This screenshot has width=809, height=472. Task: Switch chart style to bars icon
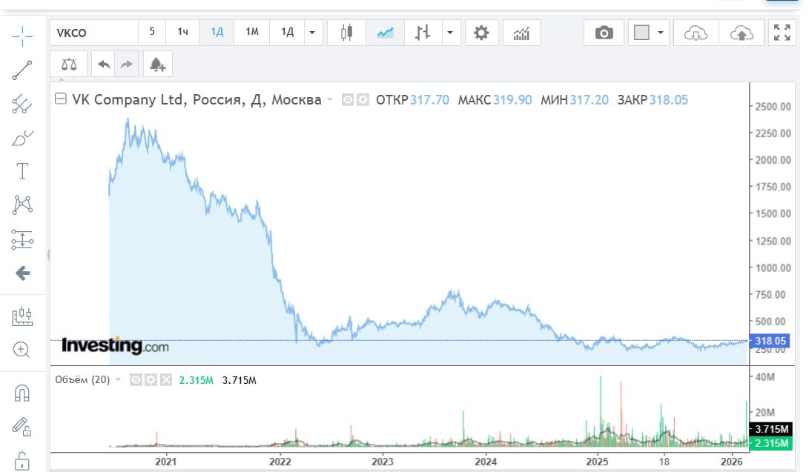coord(423,33)
